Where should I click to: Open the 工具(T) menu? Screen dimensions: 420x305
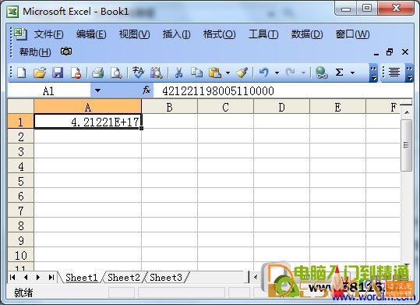[263, 34]
